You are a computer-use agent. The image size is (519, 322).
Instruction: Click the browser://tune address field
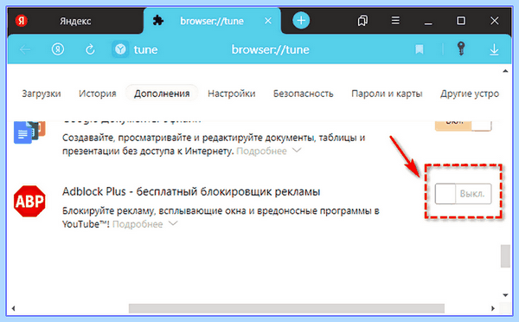click(270, 49)
